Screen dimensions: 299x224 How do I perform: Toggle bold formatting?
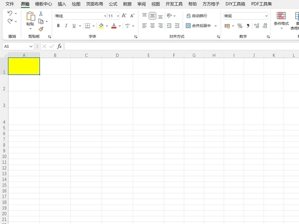click(58, 26)
